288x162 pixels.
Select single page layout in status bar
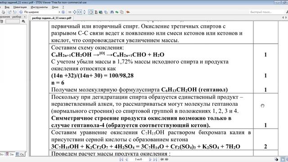283,159
